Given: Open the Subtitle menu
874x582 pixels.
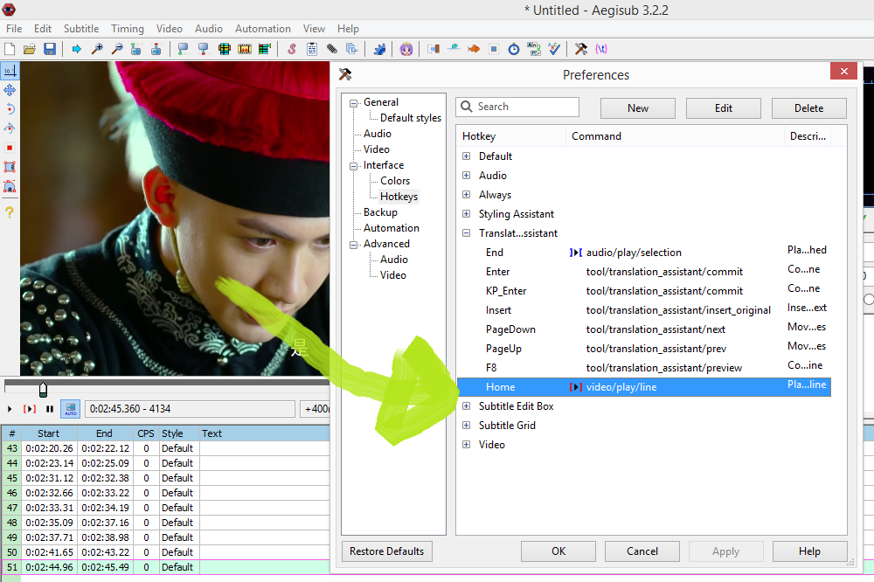Looking at the screenshot, I should coord(80,29).
